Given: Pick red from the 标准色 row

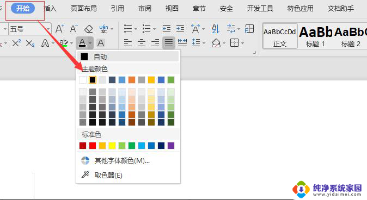Looking at the screenshot, I should (93, 146).
